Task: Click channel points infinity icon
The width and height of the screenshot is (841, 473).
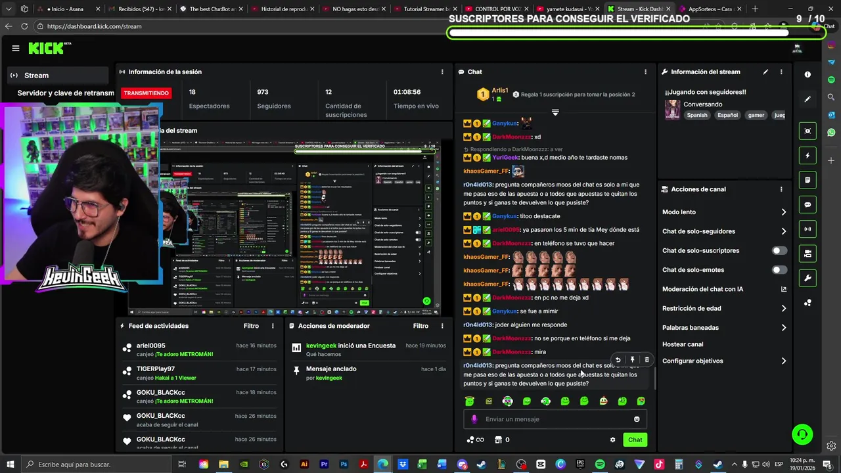Action: click(475, 439)
